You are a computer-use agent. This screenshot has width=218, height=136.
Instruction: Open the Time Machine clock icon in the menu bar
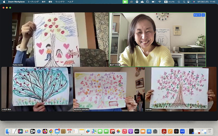tap(179, 2)
